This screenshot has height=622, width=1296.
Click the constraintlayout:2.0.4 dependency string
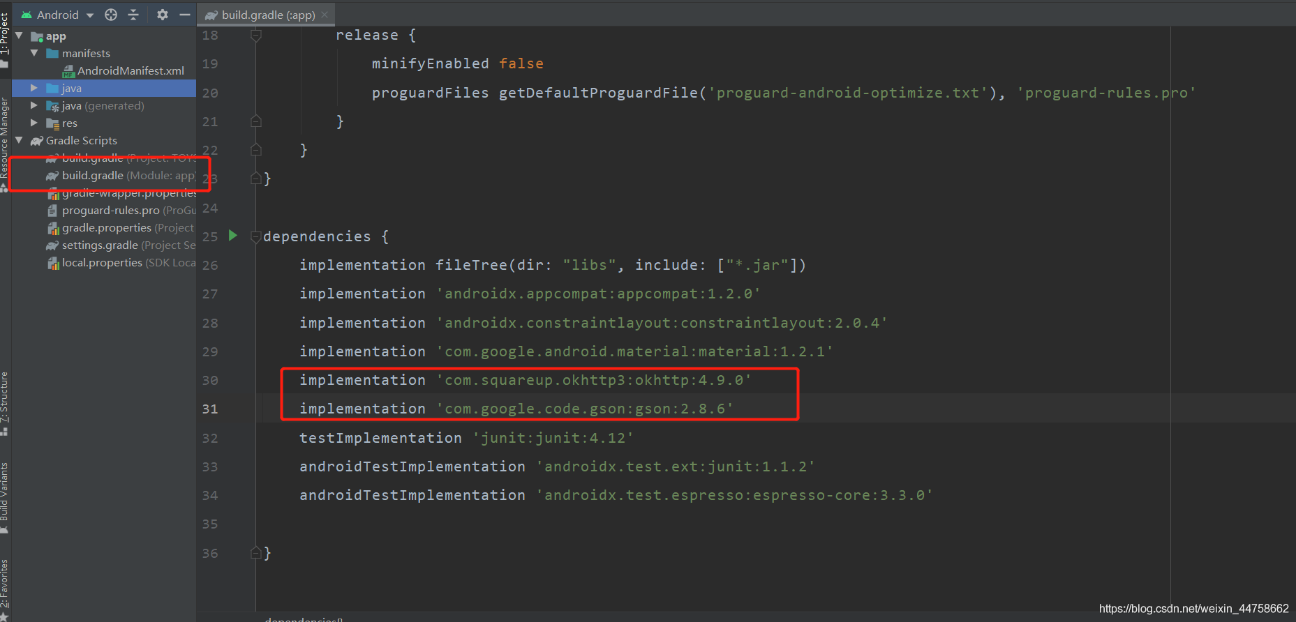click(662, 323)
